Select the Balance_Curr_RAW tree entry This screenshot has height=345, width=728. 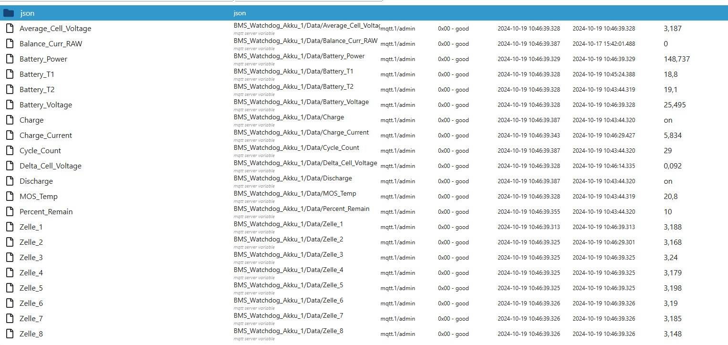click(x=51, y=44)
